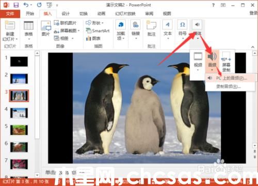Switch to the Design tab

[66, 13]
